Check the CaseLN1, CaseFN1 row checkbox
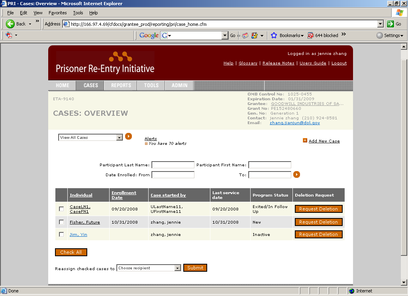The width and height of the screenshot is (408, 296). 61,209
